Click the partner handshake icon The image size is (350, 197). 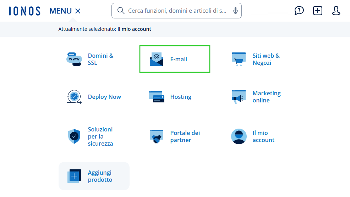pos(157,136)
